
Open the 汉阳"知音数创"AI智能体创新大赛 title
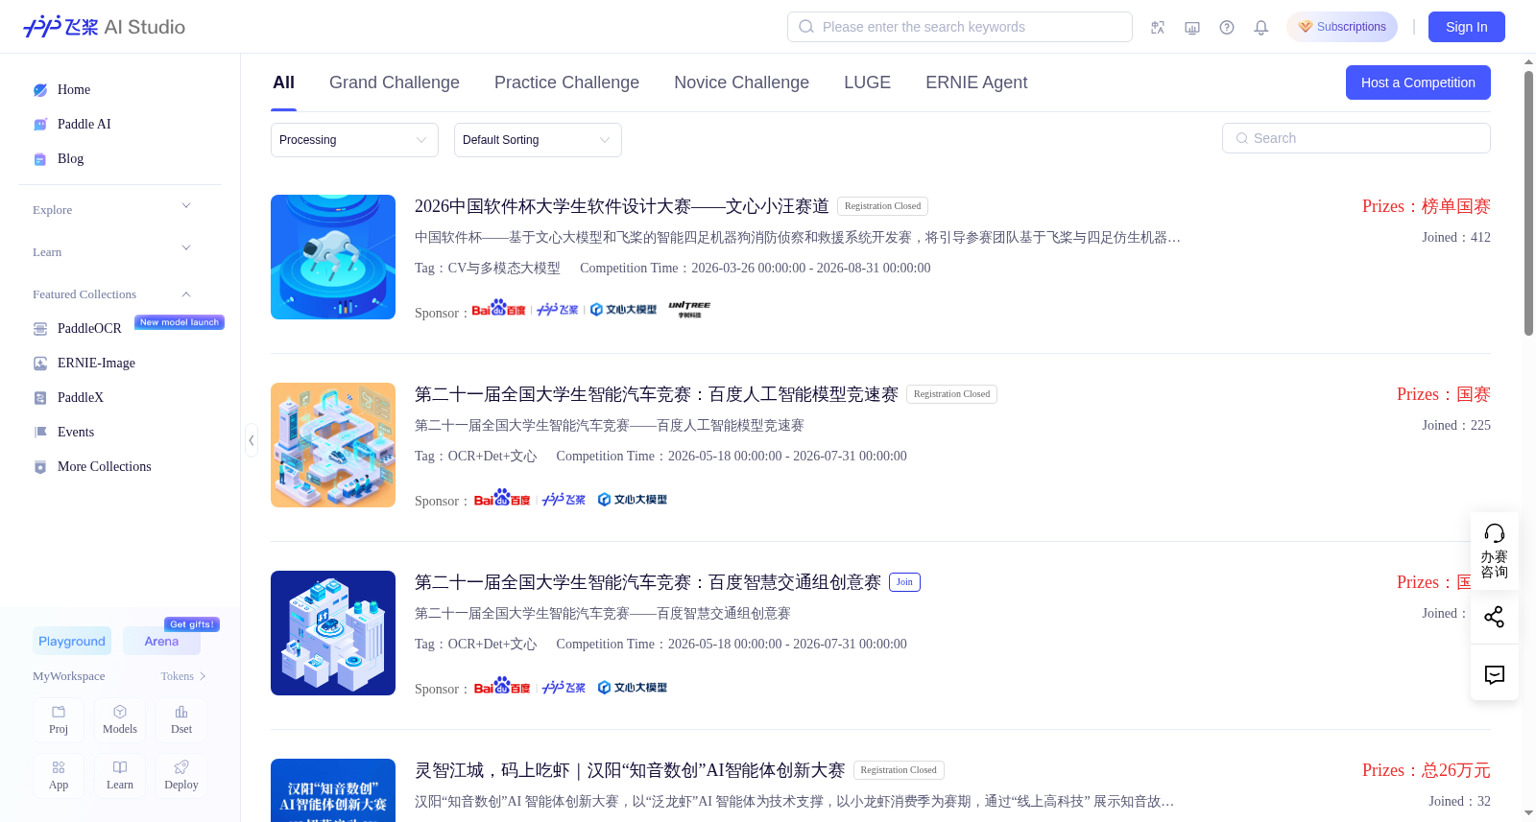pyautogui.click(x=630, y=770)
